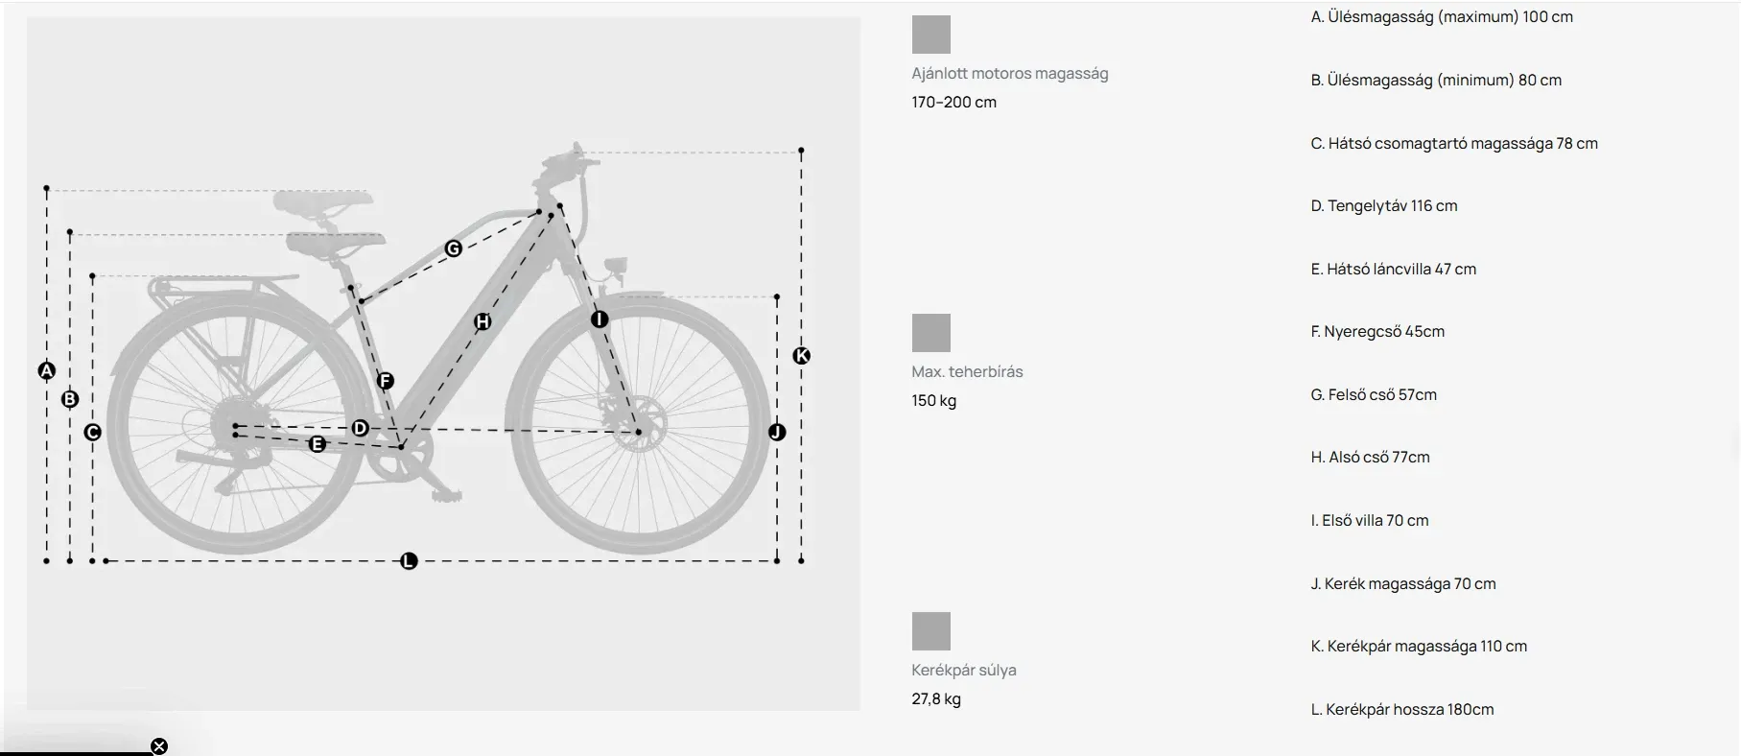Click the L. Kerékpár hossza 180cm spec line

(x=1402, y=710)
